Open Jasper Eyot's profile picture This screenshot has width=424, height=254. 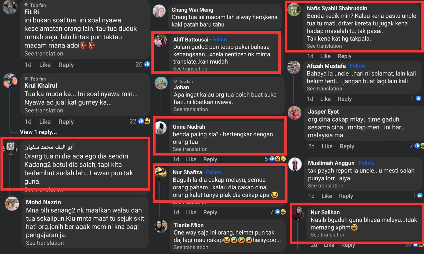(x=295, y=113)
